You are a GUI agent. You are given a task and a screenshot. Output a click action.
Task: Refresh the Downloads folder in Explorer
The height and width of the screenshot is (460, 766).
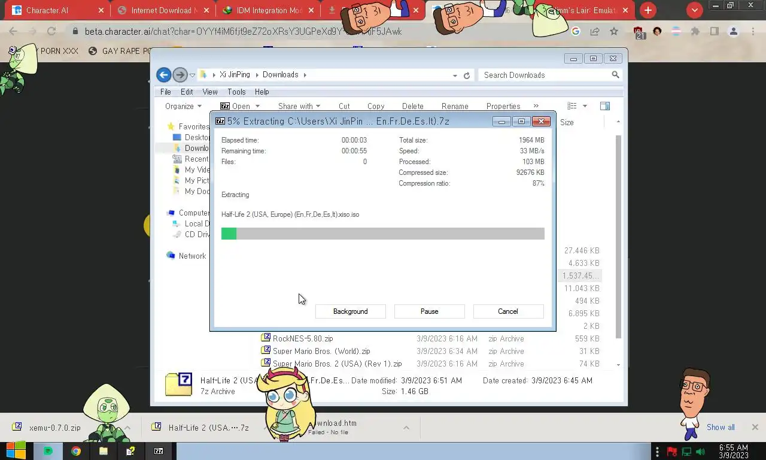click(x=467, y=75)
